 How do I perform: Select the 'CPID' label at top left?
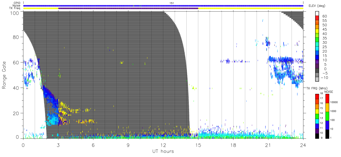(17, 3)
